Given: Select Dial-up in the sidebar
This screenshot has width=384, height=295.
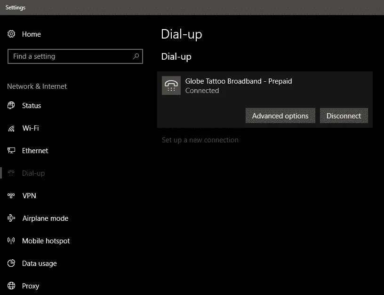Looking at the screenshot, I should 33,173.
